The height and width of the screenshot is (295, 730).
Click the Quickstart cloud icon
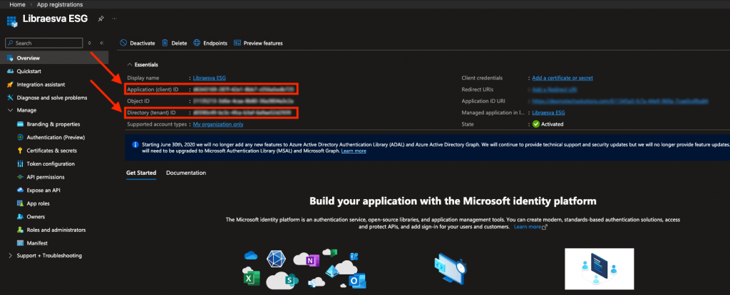pos(10,72)
